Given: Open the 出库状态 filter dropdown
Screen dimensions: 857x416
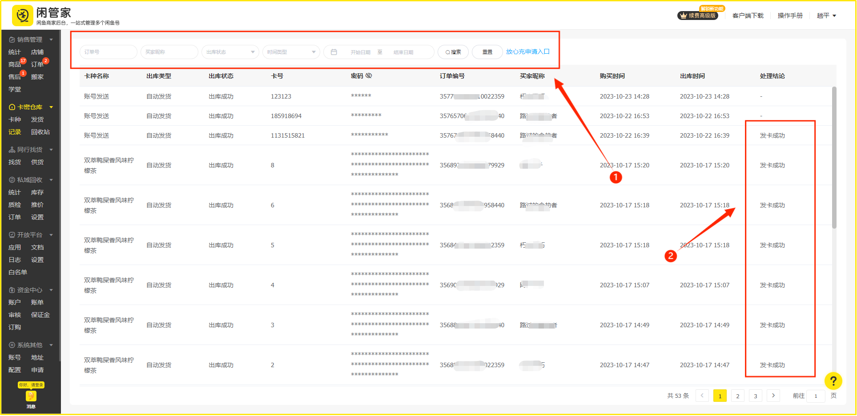Looking at the screenshot, I should [230, 52].
